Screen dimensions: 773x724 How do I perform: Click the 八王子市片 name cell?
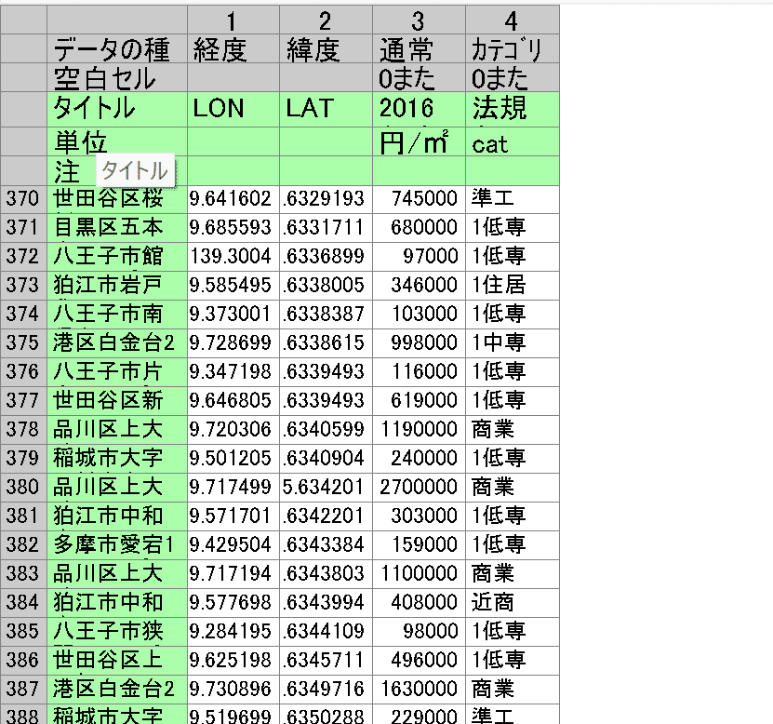click(117, 372)
